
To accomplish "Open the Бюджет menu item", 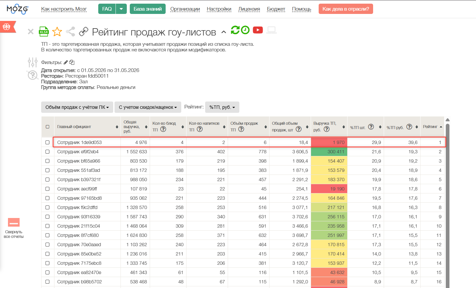I will (x=276, y=9).
